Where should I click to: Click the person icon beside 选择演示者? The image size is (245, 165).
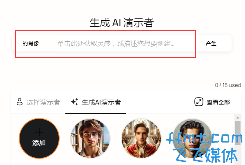coord(20,102)
